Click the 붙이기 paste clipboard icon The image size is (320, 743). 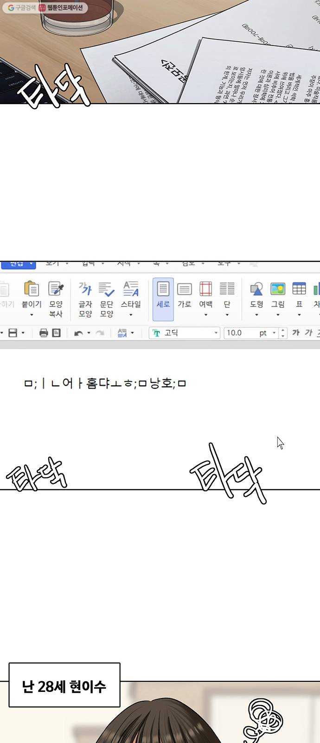click(31, 289)
